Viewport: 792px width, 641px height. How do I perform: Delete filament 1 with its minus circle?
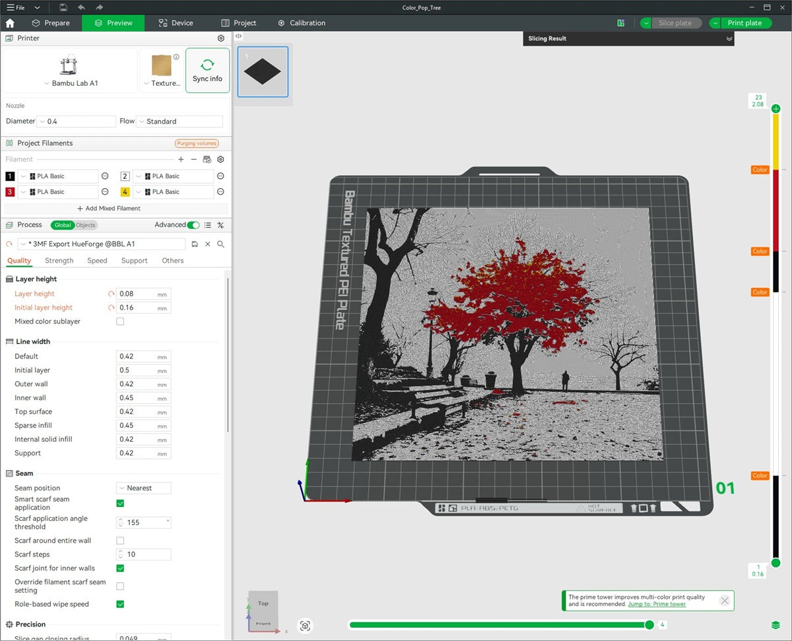click(105, 176)
